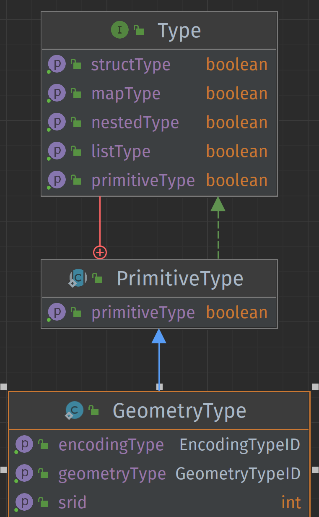Select the Type interface header
Screen dimensions: 319x517
(x=159, y=31)
